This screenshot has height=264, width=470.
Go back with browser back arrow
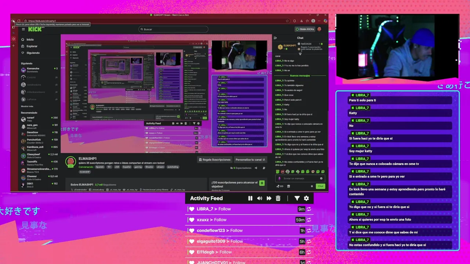(14, 21)
